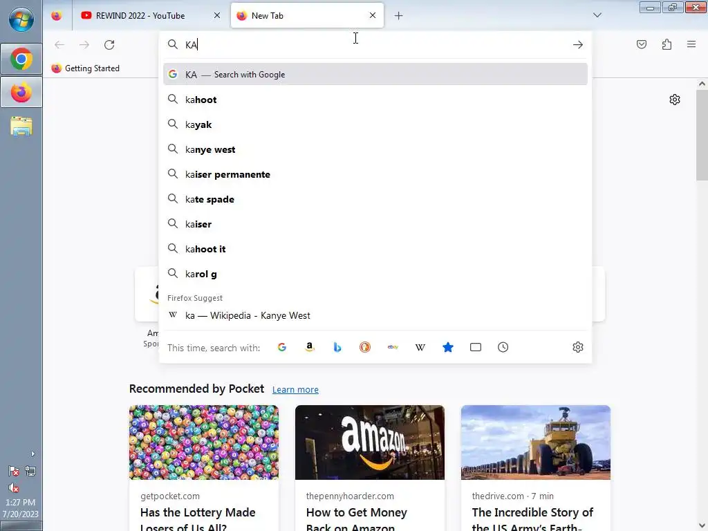
Task: Click scrollbar down arrow
Action: pos(702,526)
